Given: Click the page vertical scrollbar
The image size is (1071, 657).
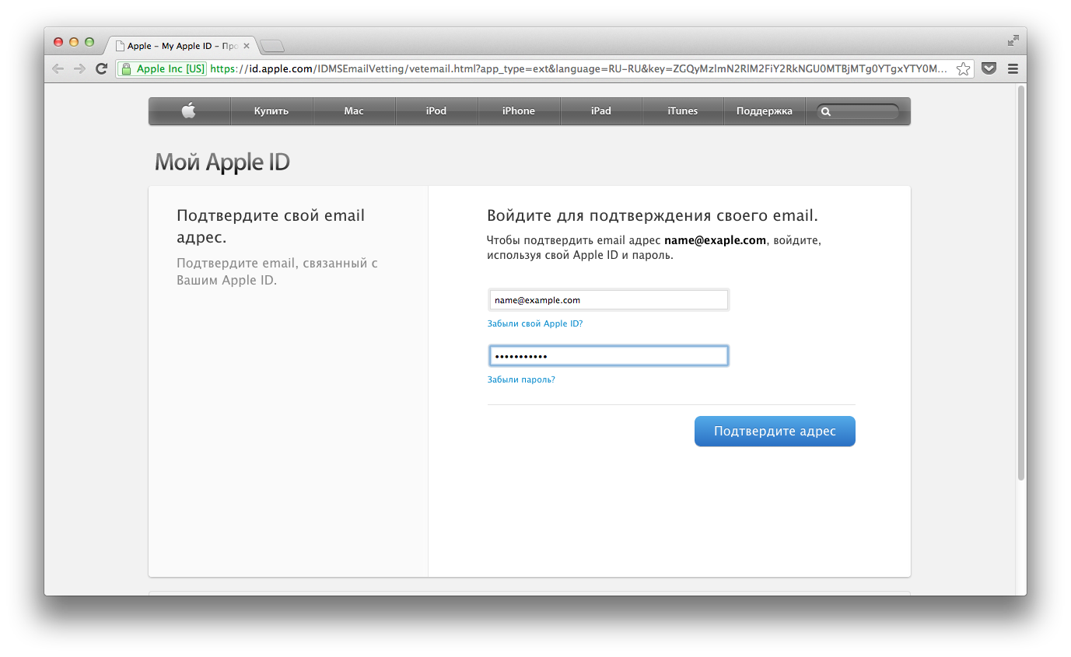Looking at the screenshot, I should (x=1021, y=284).
